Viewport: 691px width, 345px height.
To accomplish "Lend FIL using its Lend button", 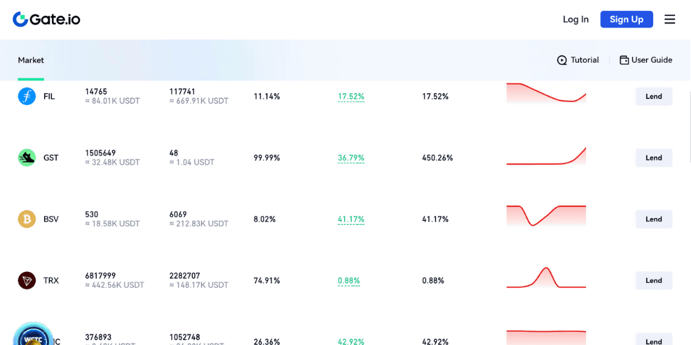I will tap(654, 97).
